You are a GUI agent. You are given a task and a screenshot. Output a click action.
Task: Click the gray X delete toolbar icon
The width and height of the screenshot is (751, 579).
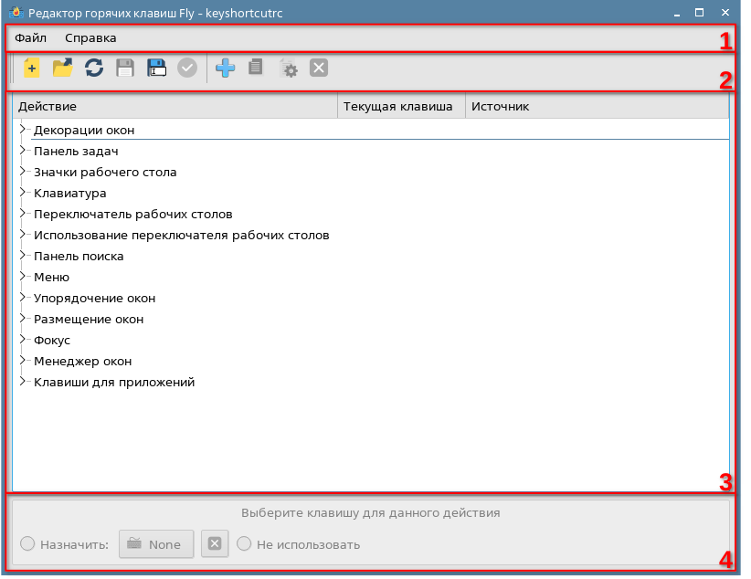pos(319,68)
